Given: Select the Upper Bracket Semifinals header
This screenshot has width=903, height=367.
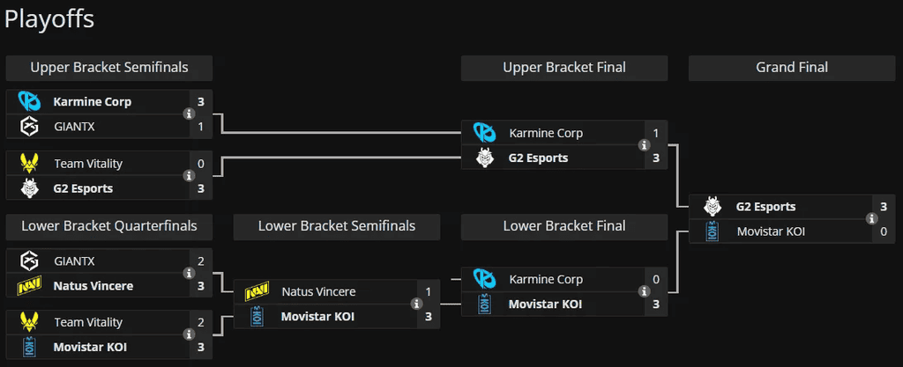Looking at the screenshot, I should pos(109,68).
